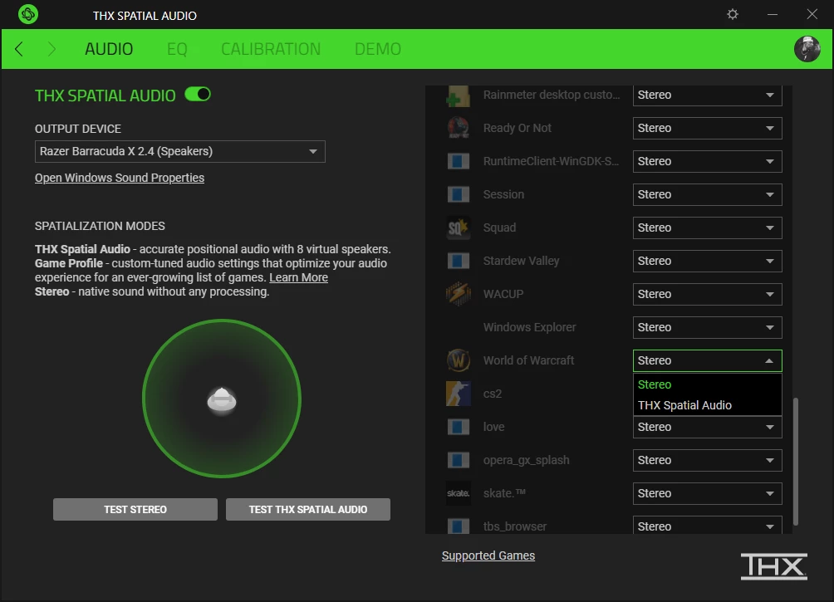Click the application list scrollbar
Image resolution: width=834 pixels, height=602 pixels.
click(796, 462)
